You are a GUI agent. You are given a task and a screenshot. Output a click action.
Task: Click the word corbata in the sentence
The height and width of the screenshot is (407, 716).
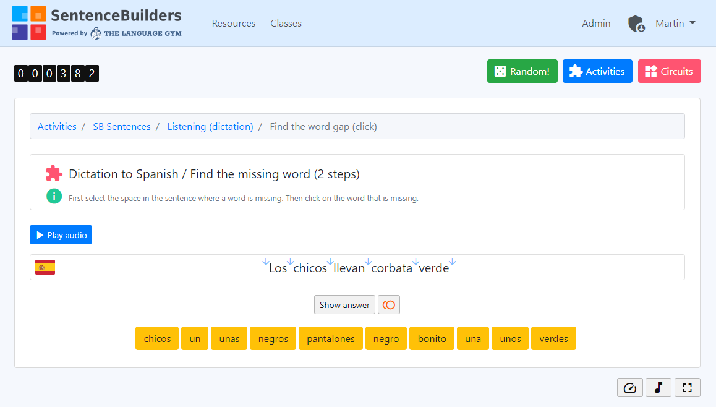tap(392, 268)
